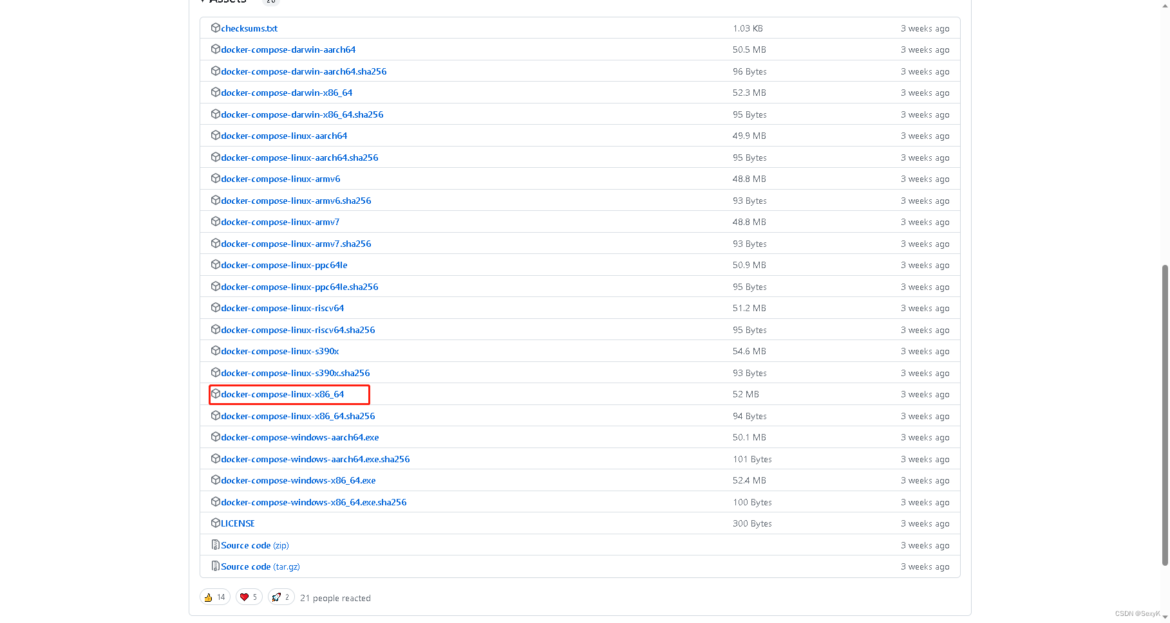The image size is (1170, 623).
Task: Click the package icon beside docker-compose-linux-armv7
Action: 216,221
